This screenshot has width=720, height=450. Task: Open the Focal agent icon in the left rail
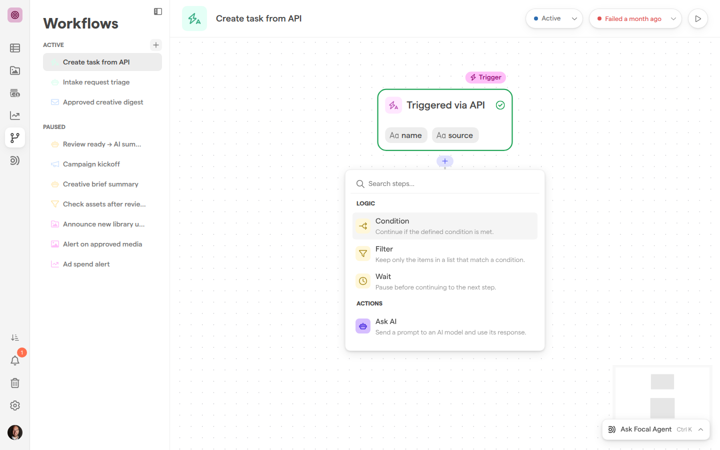pos(15,160)
